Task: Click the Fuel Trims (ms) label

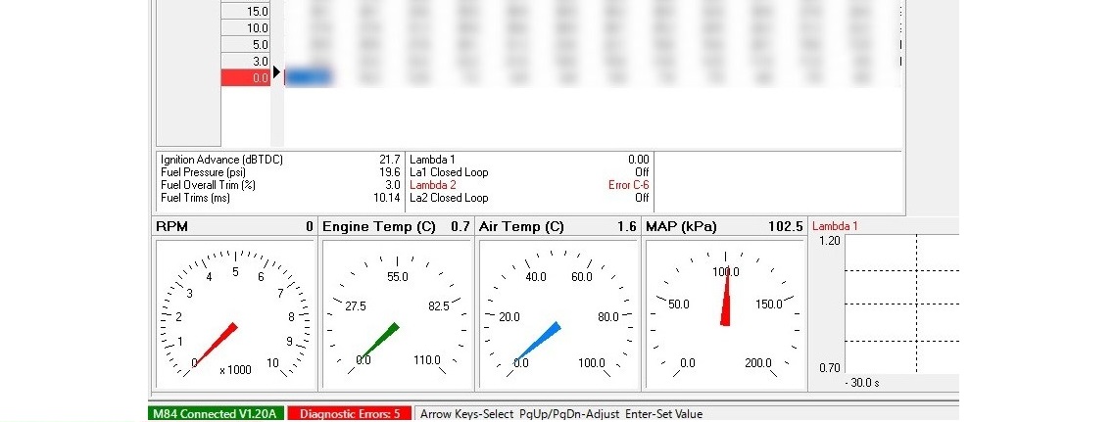Action: point(196,198)
